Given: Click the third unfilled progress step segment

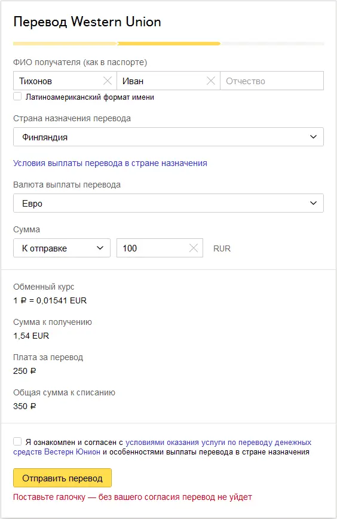Looking at the screenshot, I should point(273,44).
